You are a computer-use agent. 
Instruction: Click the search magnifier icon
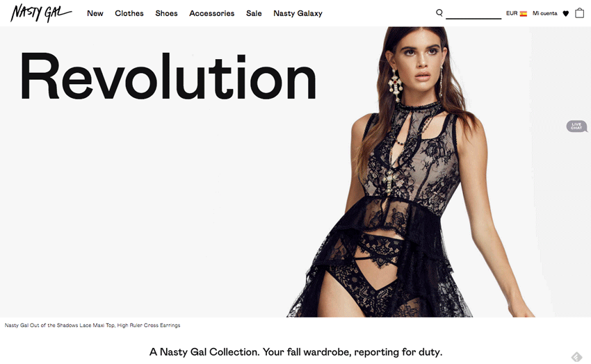(439, 13)
